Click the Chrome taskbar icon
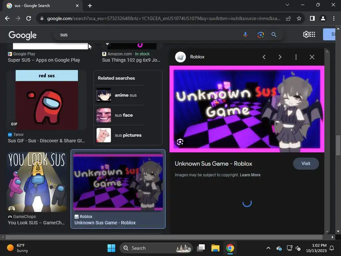The image size is (341, 256). click(230, 248)
